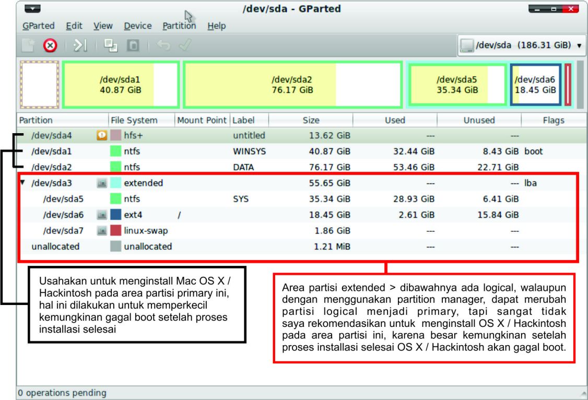
Task: Click the New partition toolbar icon
Action: (28, 45)
